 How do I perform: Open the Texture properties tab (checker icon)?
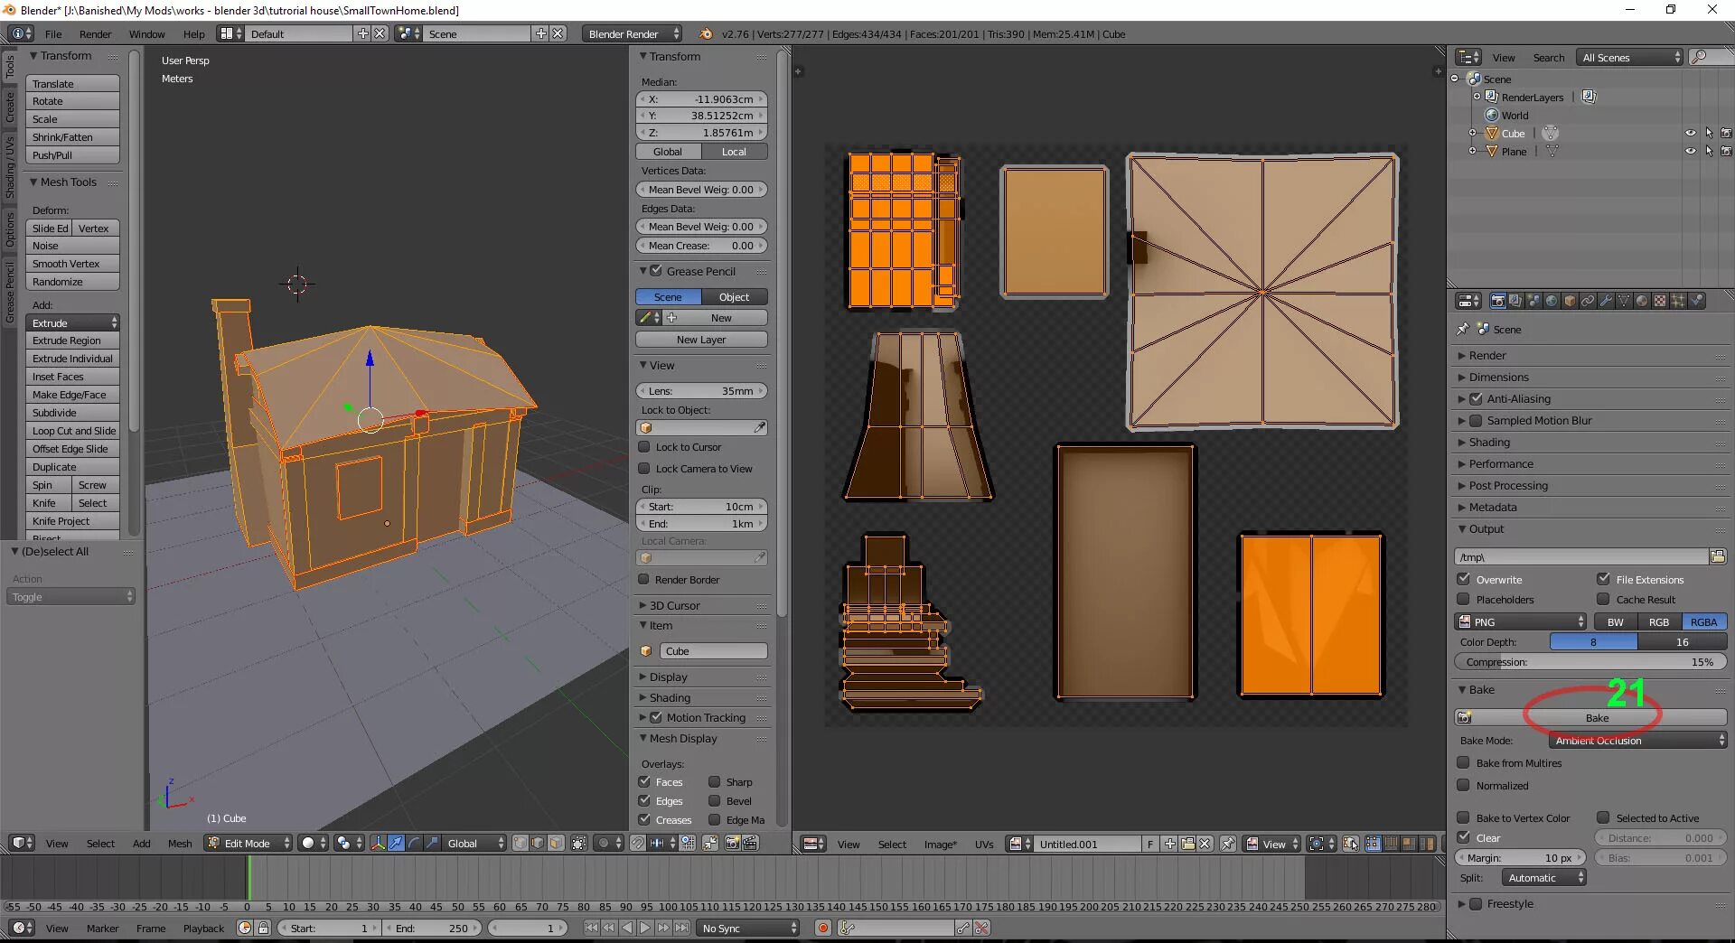coord(1660,301)
